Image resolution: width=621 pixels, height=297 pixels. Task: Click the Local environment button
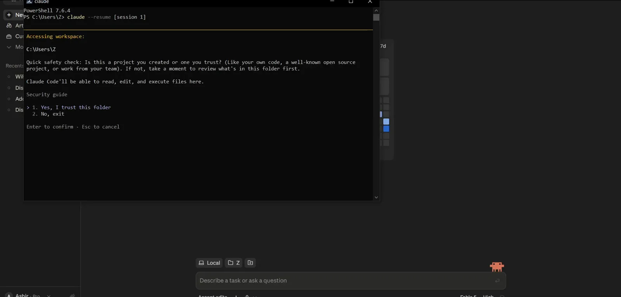click(209, 263)
